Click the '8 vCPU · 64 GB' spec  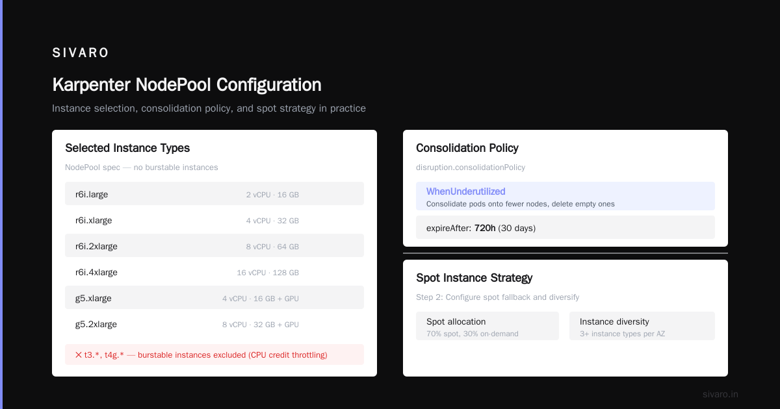click(x=272, y=247)
